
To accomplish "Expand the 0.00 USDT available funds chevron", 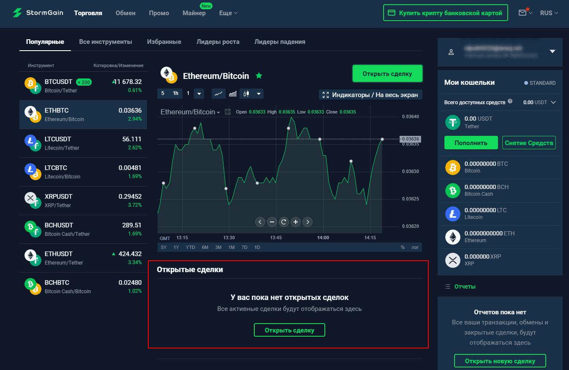I will 553,102.
